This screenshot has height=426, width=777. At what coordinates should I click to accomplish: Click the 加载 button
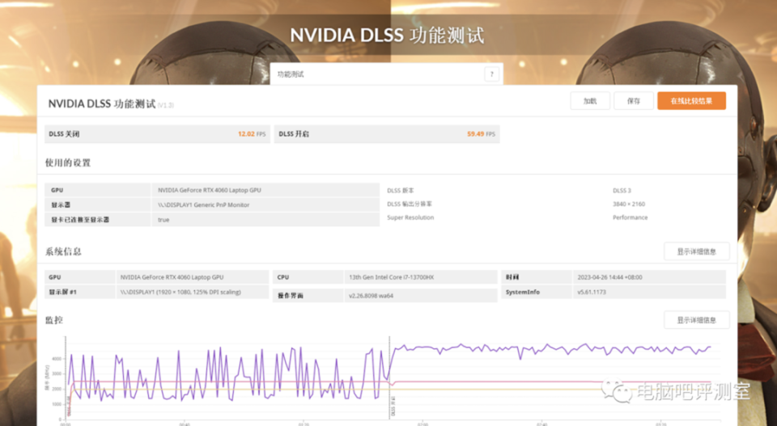(x=590, y=101)
